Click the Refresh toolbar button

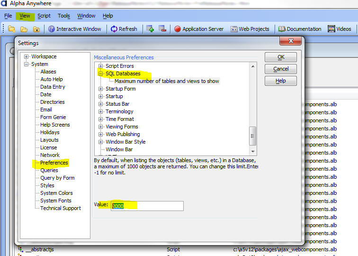click(124, 29)
